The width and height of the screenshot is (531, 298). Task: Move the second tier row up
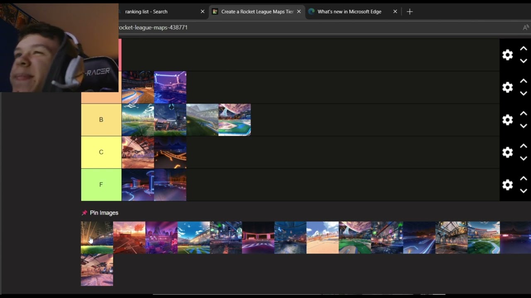click(x=524, y=81)
